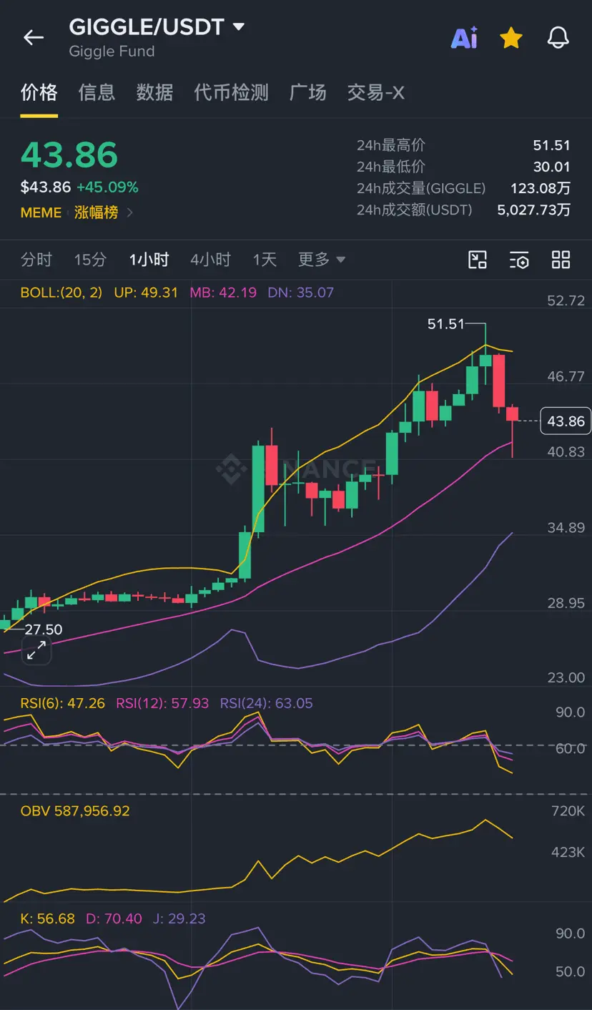Tap the UP: 49.31 band value
Screen dimensions: 592x1010
[x=146, y=293]
